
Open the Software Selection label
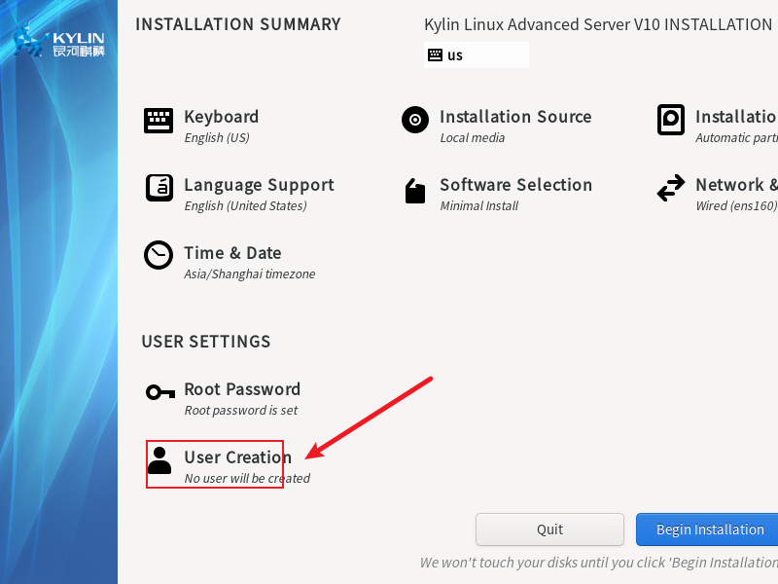pos(515,185)
